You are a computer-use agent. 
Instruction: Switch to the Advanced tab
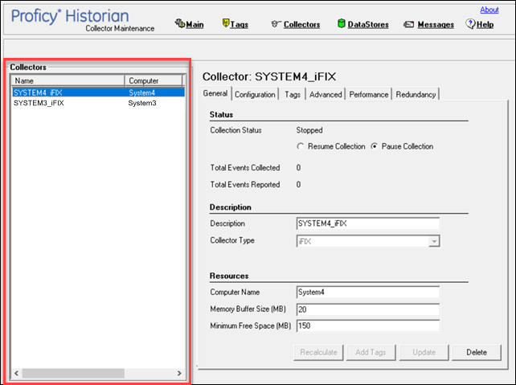coord(326,94)
